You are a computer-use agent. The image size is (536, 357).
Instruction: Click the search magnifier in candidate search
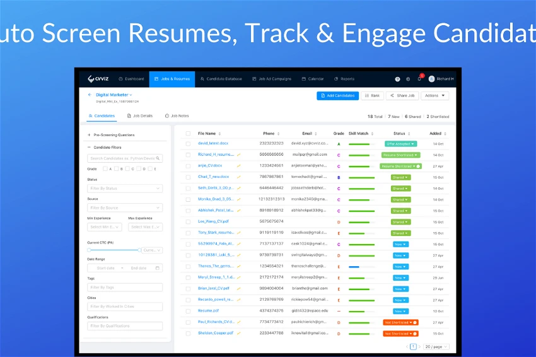click(158, 158)
